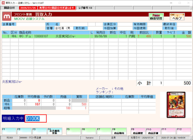Click the opening date 2026/01/26
Image resolution: width=193 pixels, height=140 pixels.
(28, 8)
